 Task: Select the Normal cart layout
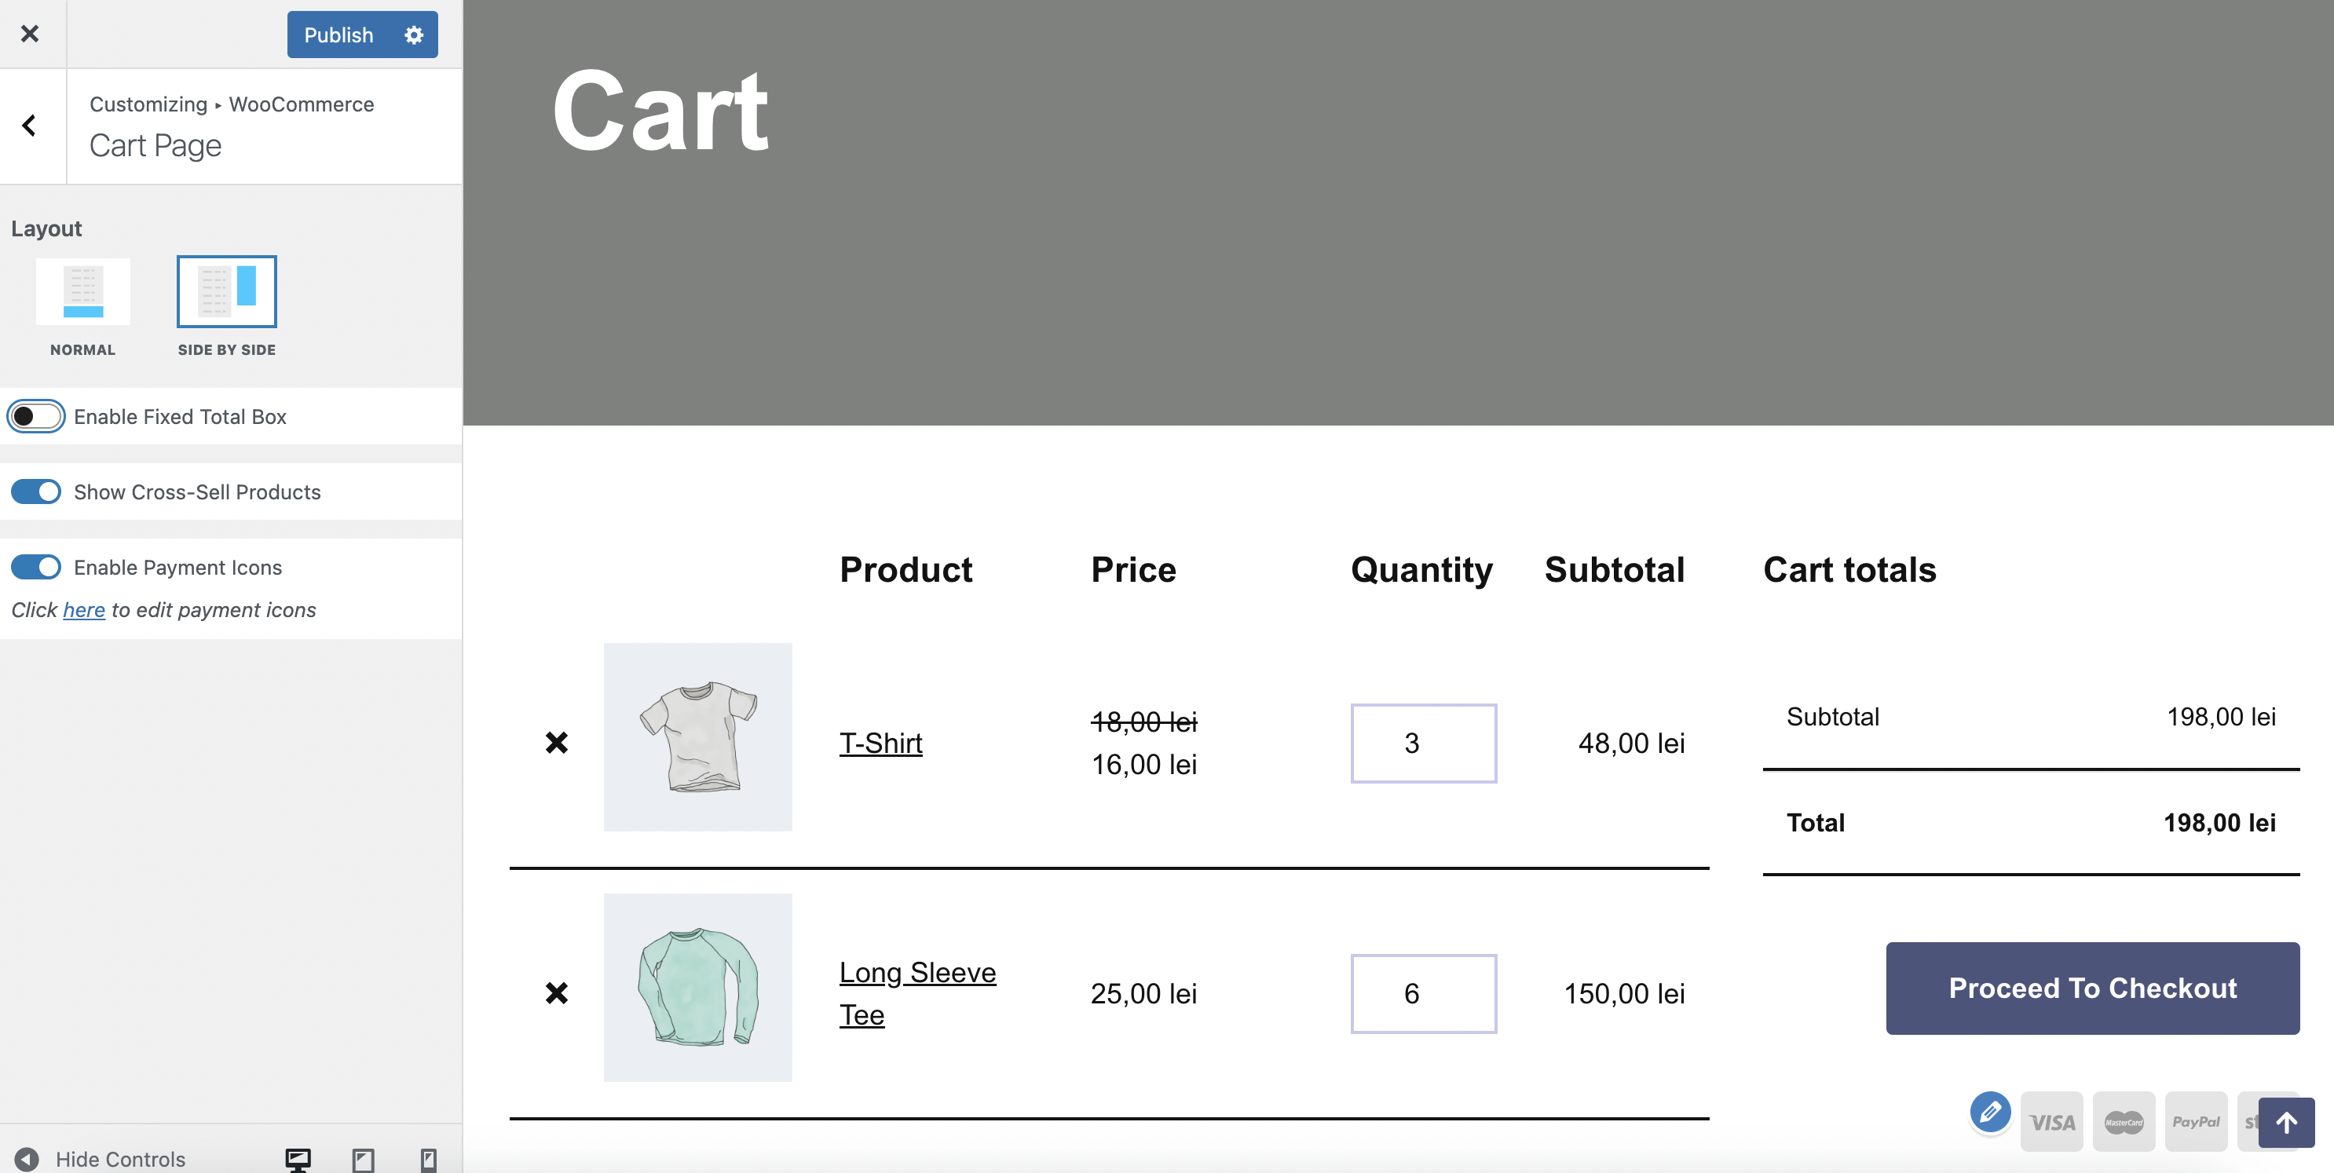click(82, 291)
